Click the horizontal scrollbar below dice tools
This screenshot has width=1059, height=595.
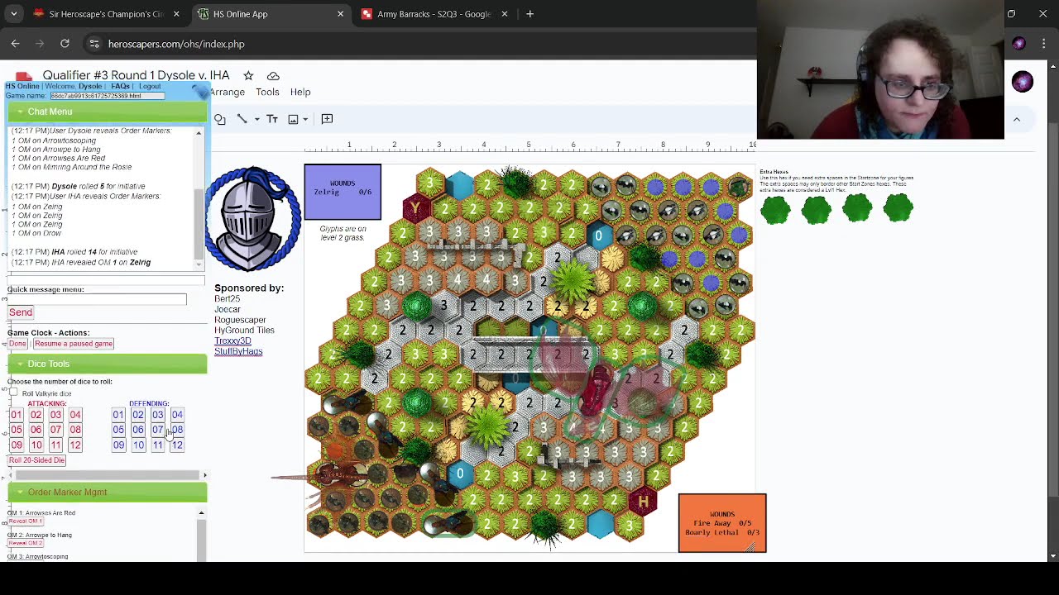point(108,475)
